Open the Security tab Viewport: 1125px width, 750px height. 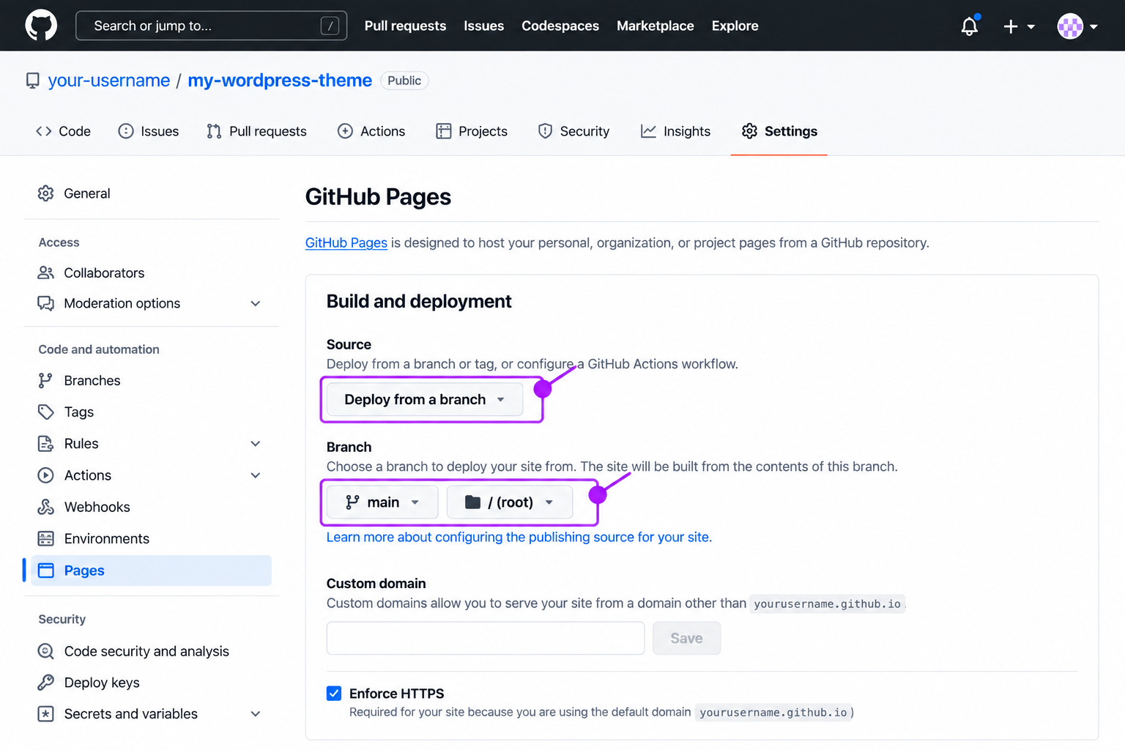click(573, 131)
